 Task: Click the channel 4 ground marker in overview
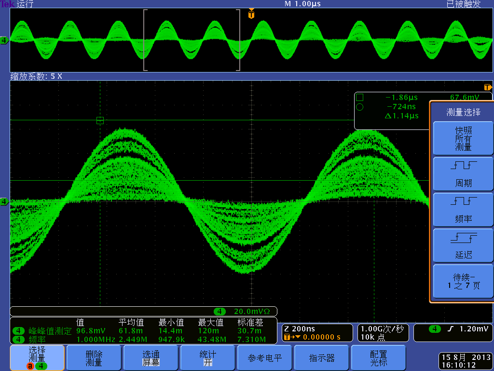(x=4, y=41)
